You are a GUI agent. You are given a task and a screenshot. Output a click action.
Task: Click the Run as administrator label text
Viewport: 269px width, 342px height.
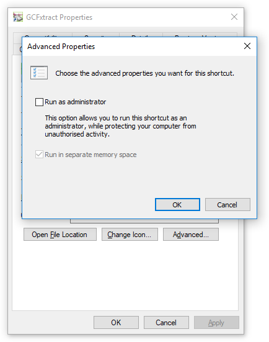point(76,102)
